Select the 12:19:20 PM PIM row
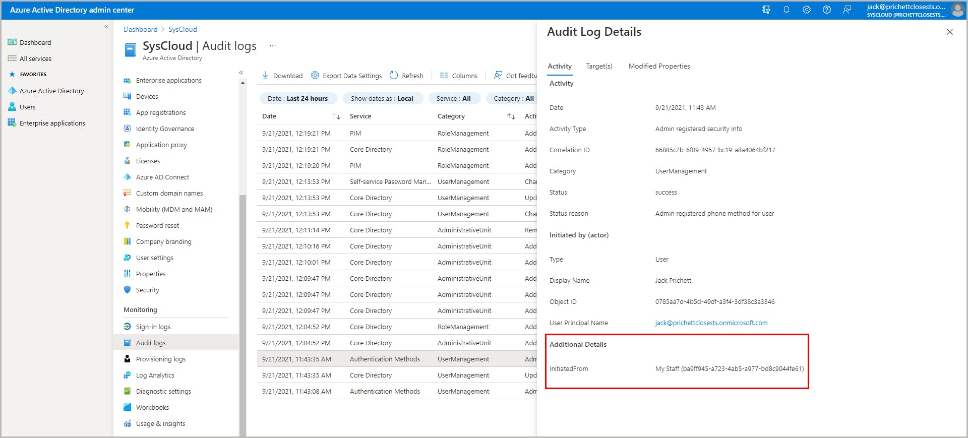The height and width of the screenshot is (438, 968). (397, 165)
